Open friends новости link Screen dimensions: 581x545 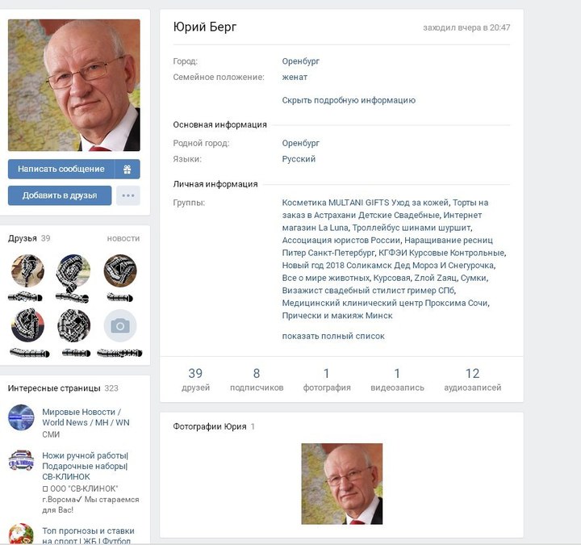[x=123, y=238]
